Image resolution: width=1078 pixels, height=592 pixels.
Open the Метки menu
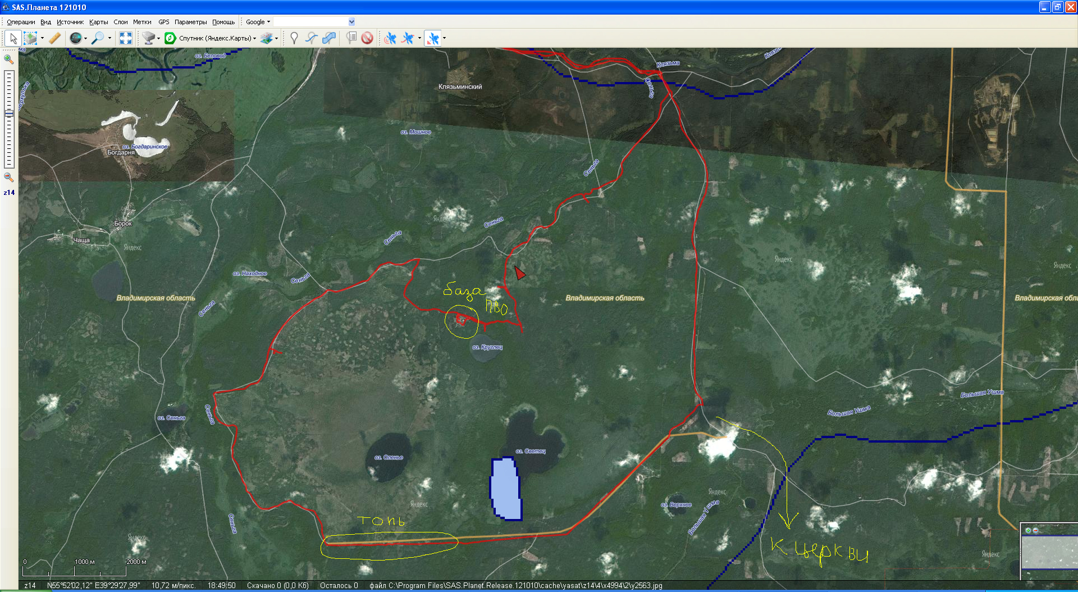pyautogui.click(x=142, y=22)
